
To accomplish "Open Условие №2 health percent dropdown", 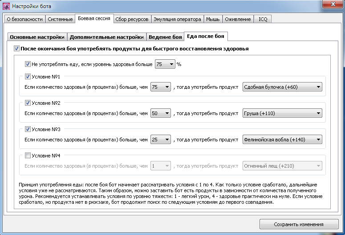I will (x=161, y=113).
